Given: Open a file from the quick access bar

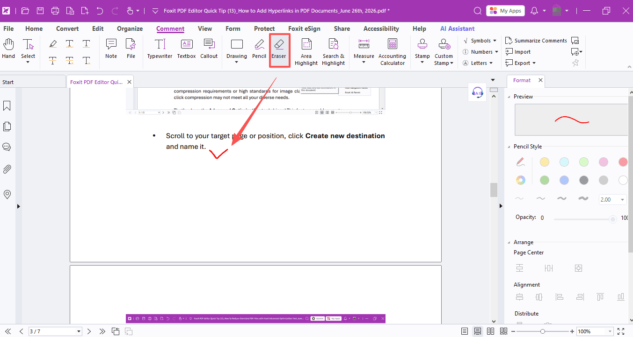Looking at the screenshot, I should (x=25, y=11).
